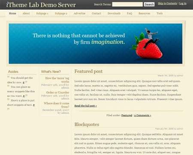Open Where does it come from post

point(57,105)
